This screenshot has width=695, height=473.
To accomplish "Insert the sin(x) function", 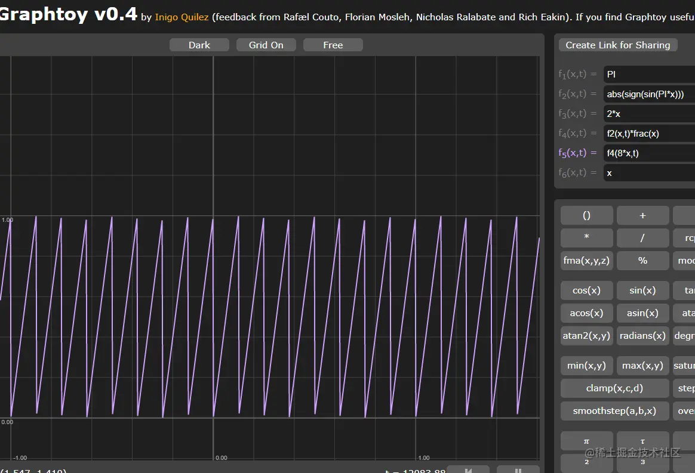I will coord(642,290).
